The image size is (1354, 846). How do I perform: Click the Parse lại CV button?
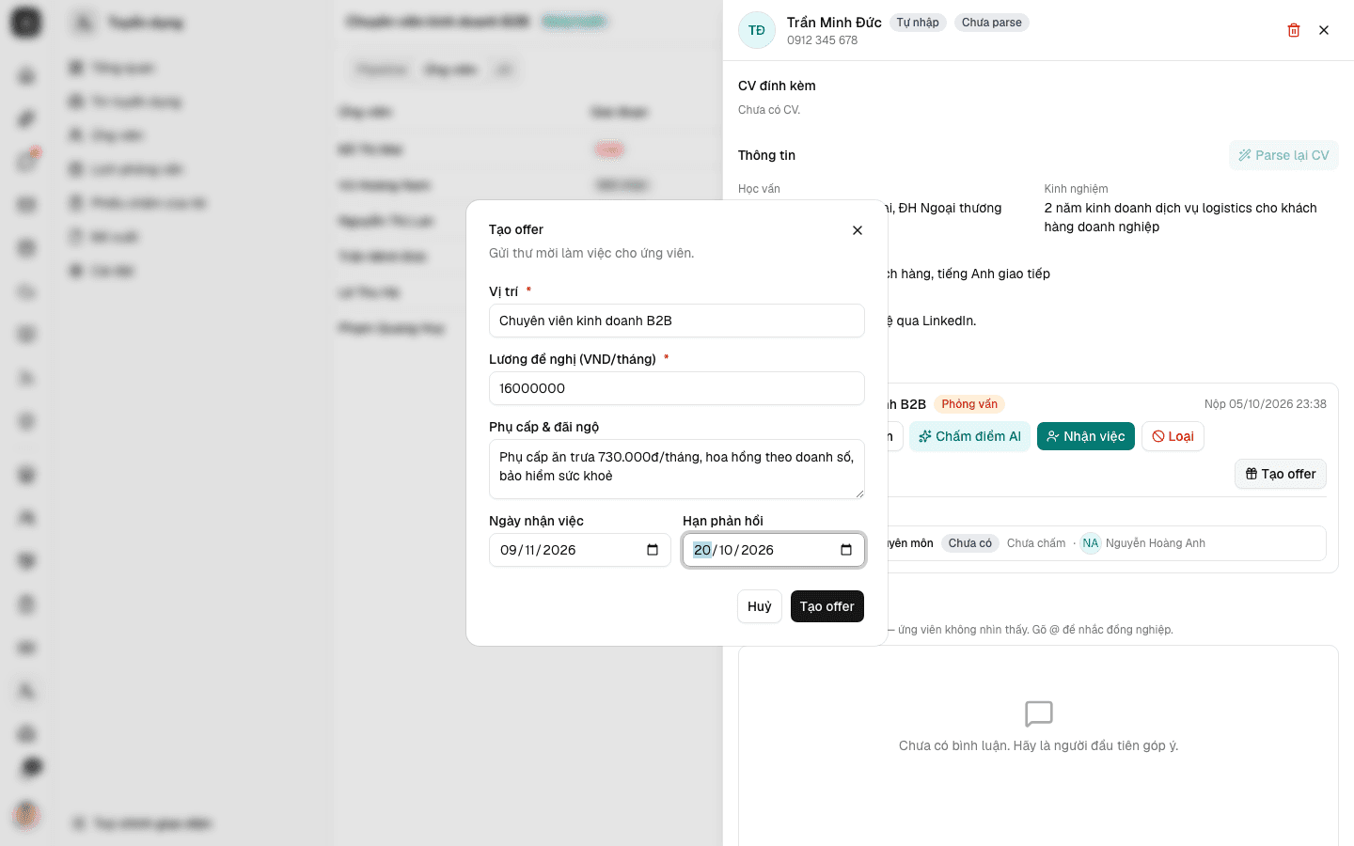click(1283, 155)
